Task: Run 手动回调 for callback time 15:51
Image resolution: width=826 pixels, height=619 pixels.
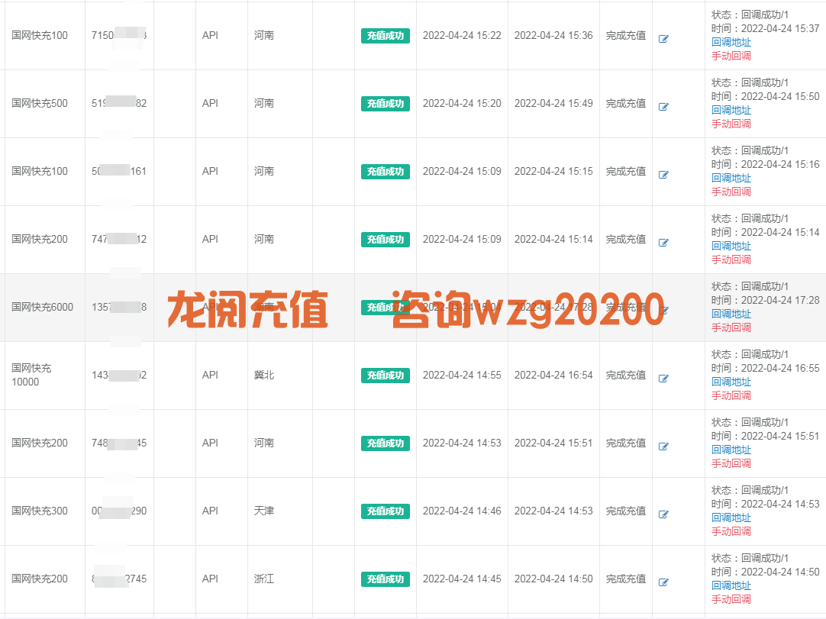Action: (x=731, y=463)
